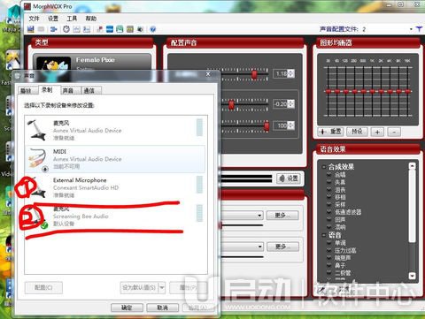The width and height of the screenshot is (425, 319).
Task: Click the upper 更多... button
Action: 282,216
